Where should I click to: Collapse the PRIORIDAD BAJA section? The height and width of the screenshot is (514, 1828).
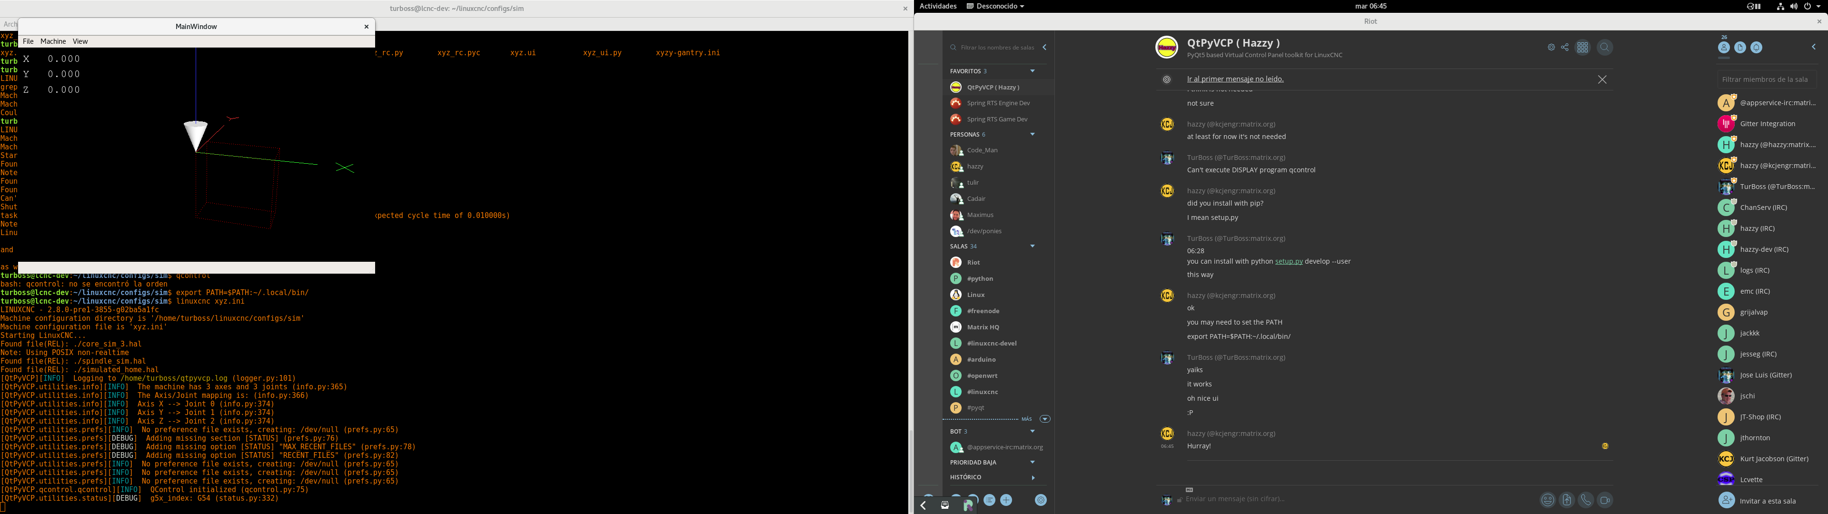(1033, 462)
